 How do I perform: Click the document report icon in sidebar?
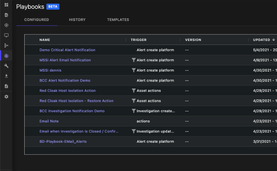pos(6,86)
